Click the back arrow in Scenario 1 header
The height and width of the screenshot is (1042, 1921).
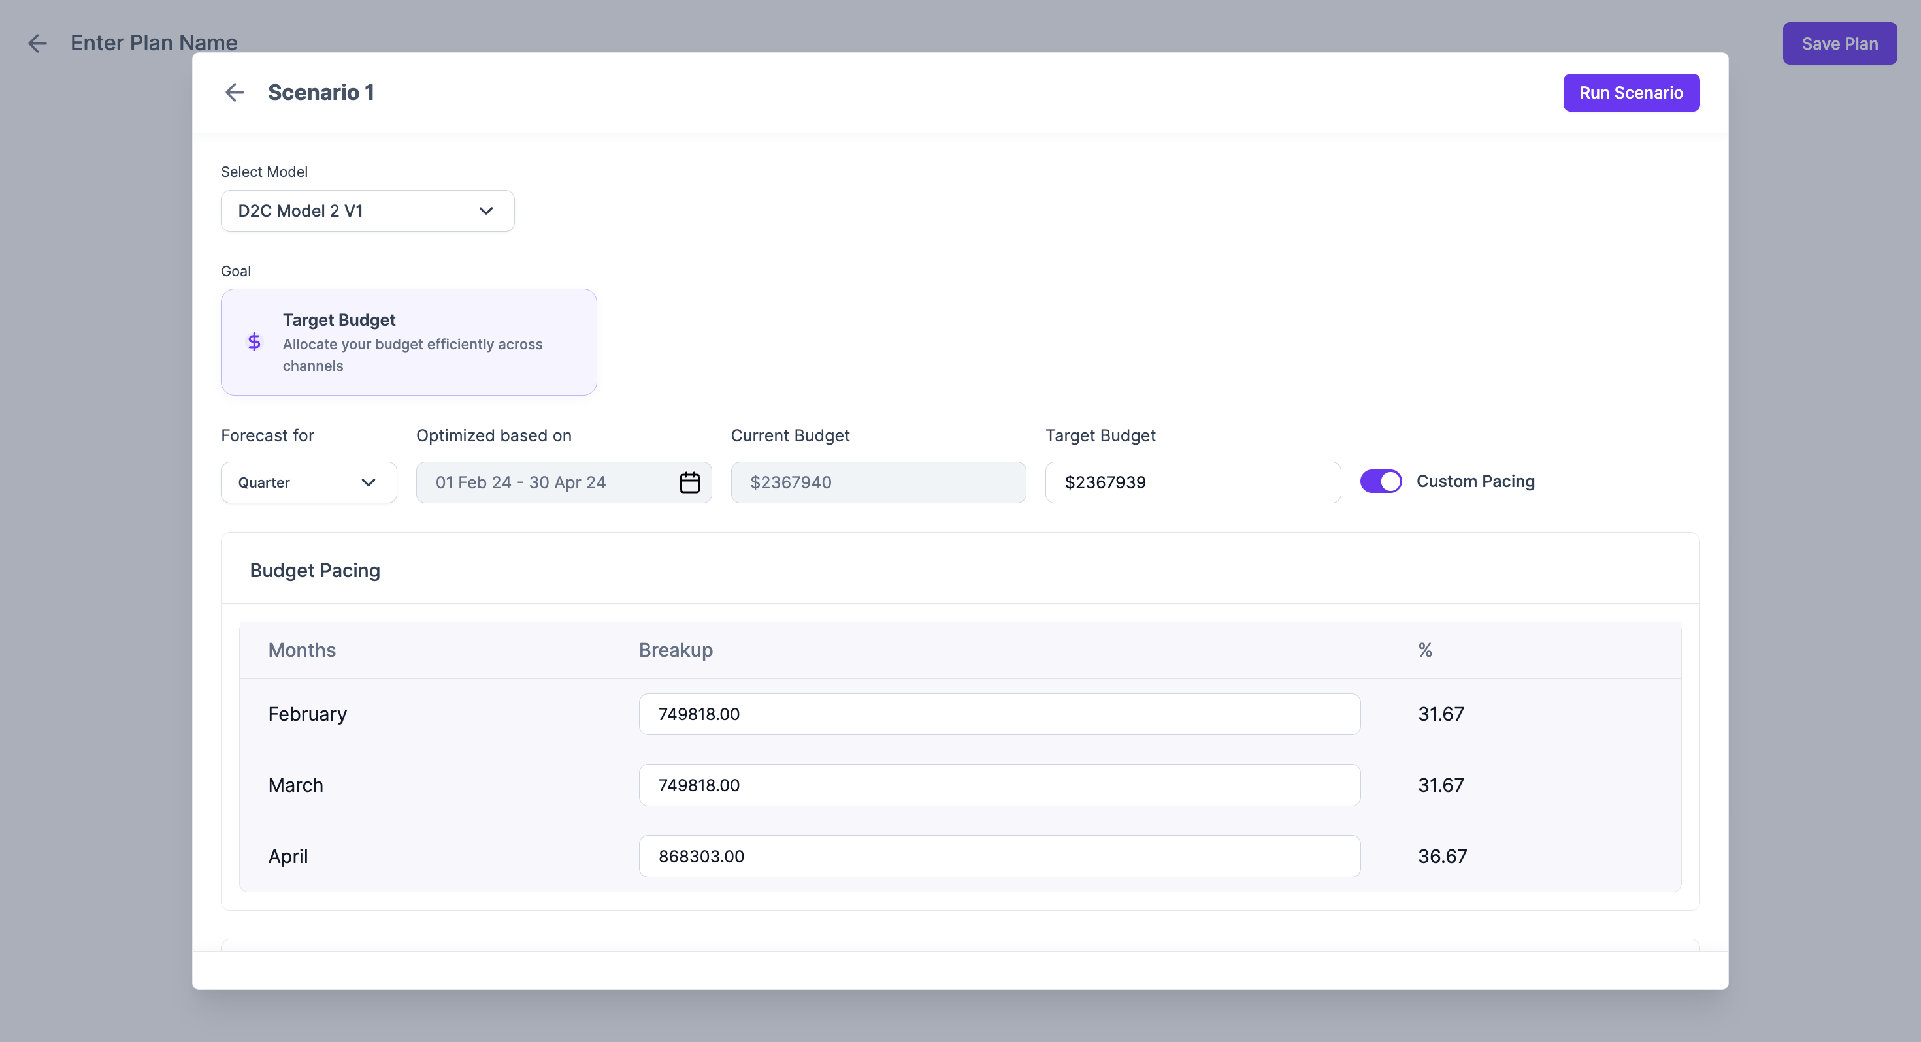pyautogui.click(x=234, y=91)
